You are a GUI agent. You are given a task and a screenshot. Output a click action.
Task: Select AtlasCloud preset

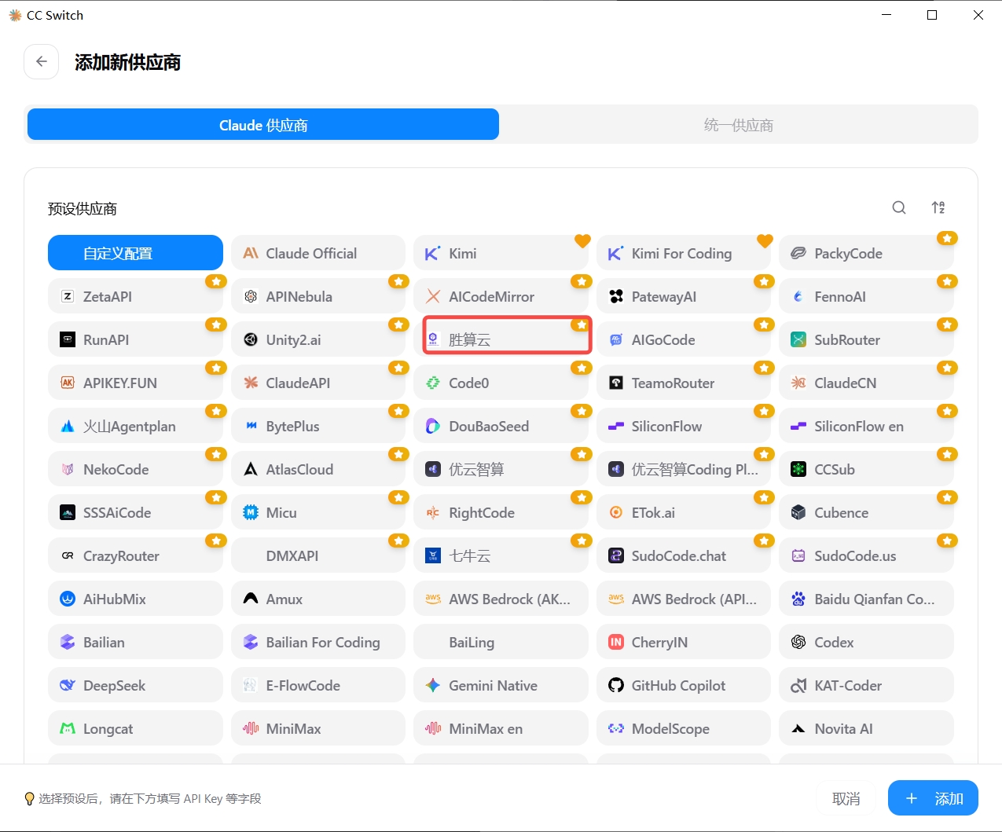click(318, 469)
